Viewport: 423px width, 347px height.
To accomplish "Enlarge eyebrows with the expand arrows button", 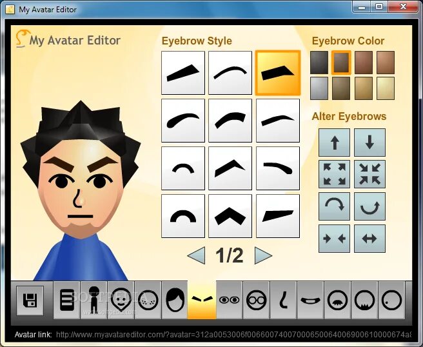I will [x=334, y=174].
